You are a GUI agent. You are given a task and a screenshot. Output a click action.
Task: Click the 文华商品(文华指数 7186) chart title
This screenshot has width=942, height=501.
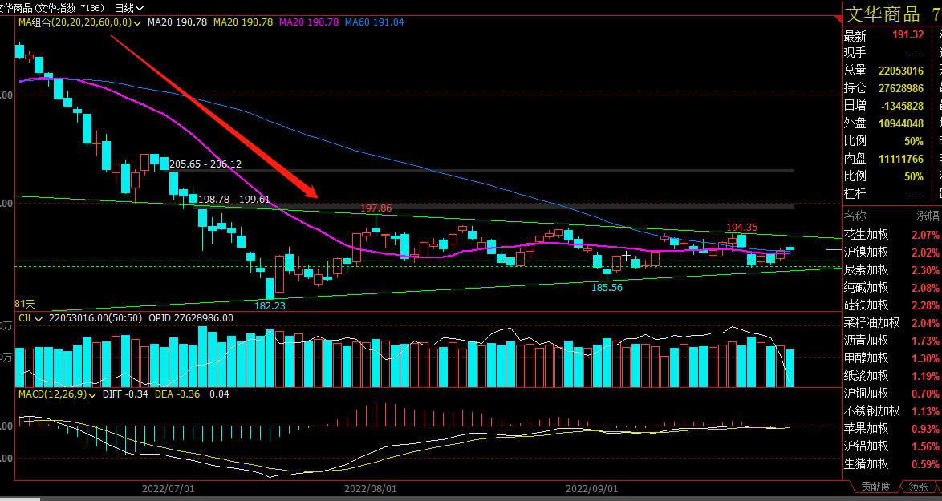pyautogui.click(x=51, y=8)
